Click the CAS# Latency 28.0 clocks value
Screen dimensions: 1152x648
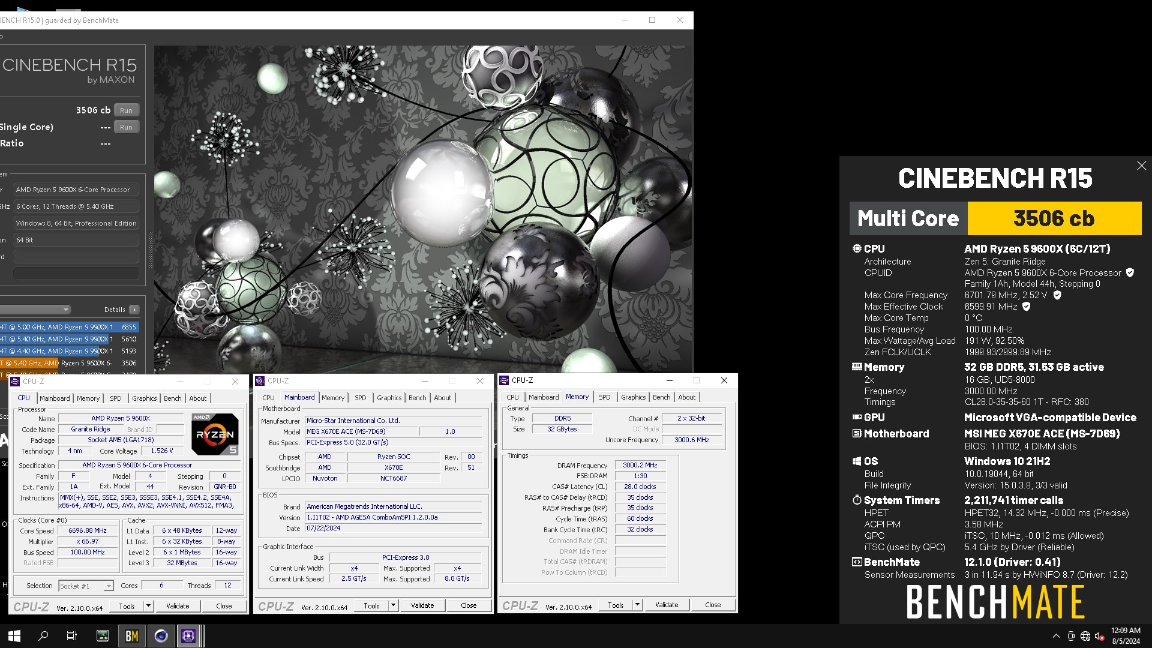(640, 487)
